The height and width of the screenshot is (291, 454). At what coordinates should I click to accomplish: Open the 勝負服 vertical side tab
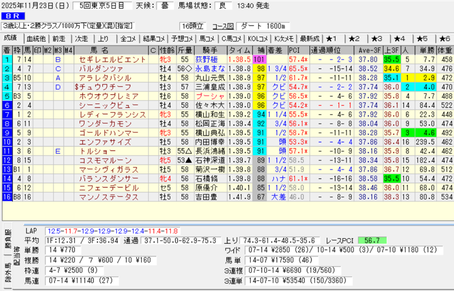(x=6, y=238)
